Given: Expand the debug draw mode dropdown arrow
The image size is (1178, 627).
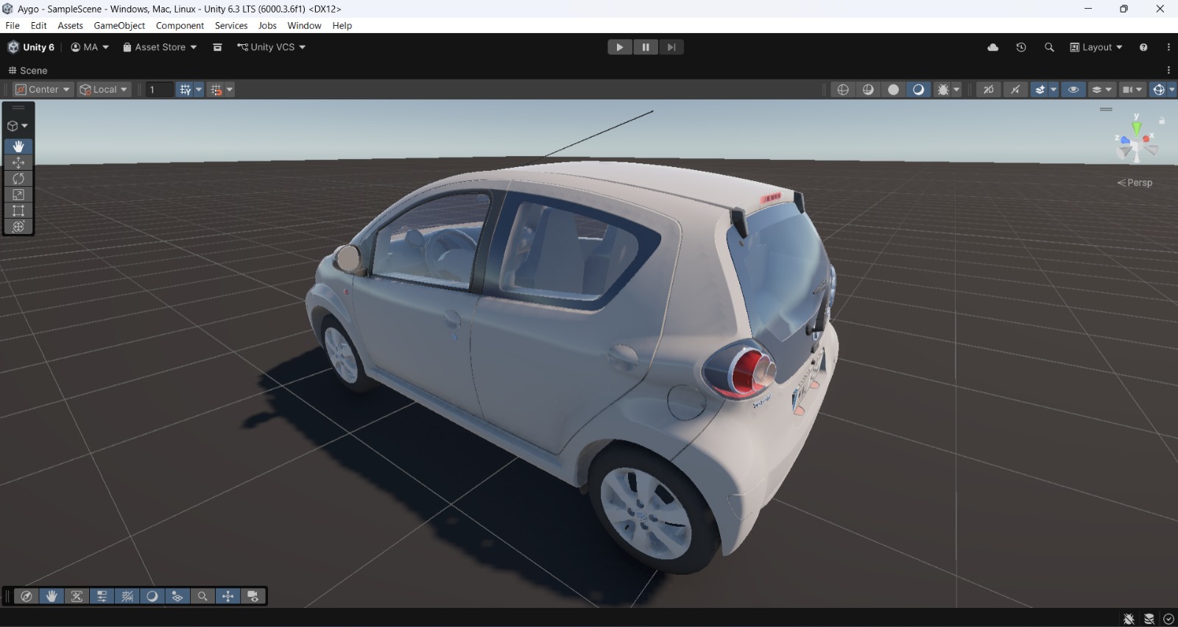Looking at the screenshot, I should pos(956,90).
